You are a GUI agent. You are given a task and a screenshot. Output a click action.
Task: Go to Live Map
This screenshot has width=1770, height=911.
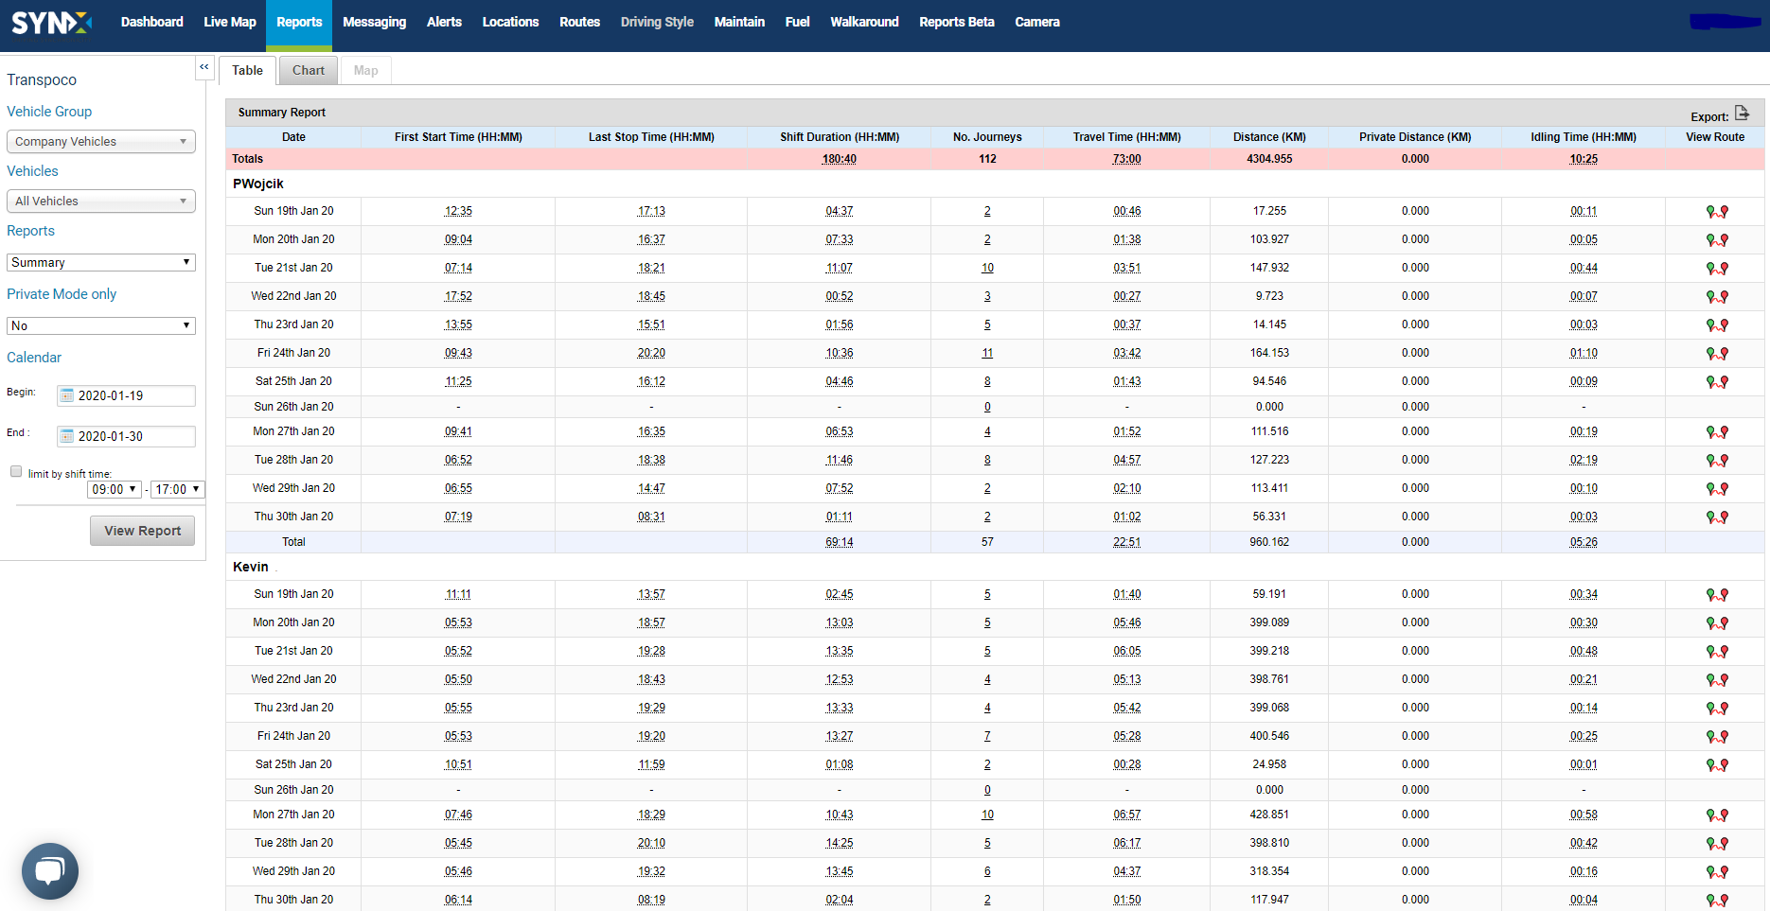tap(230, 22)
